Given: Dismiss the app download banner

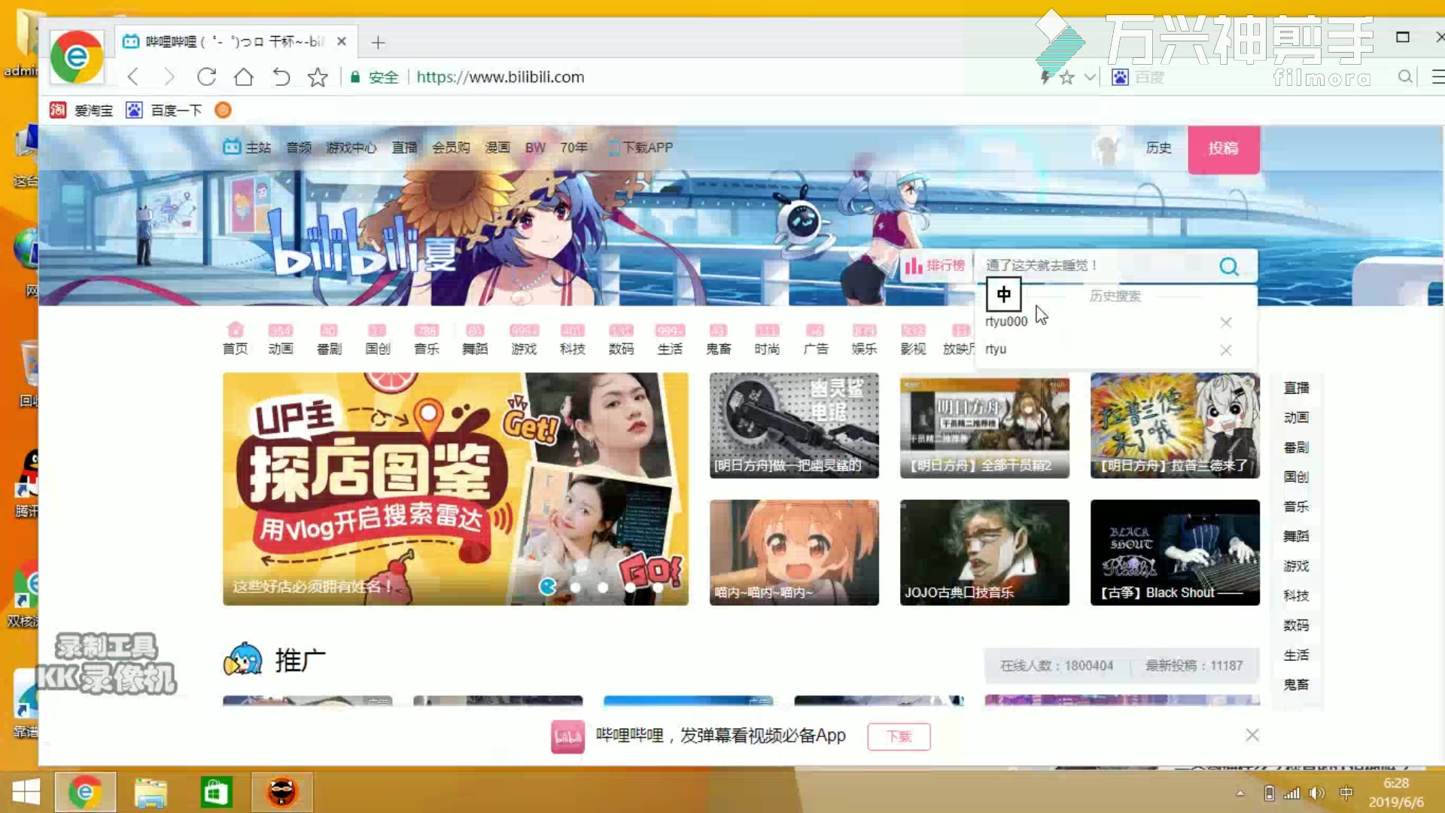Looking at the screenshot, I should tap(1252, 735).
